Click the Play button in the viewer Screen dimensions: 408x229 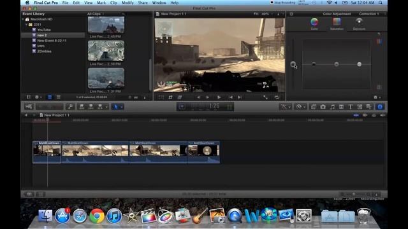pyautogui.click(x=219, y=97)
